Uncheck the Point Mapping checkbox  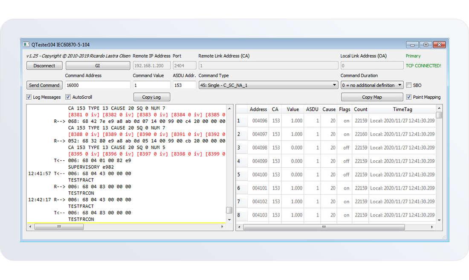tap(409, 97)
